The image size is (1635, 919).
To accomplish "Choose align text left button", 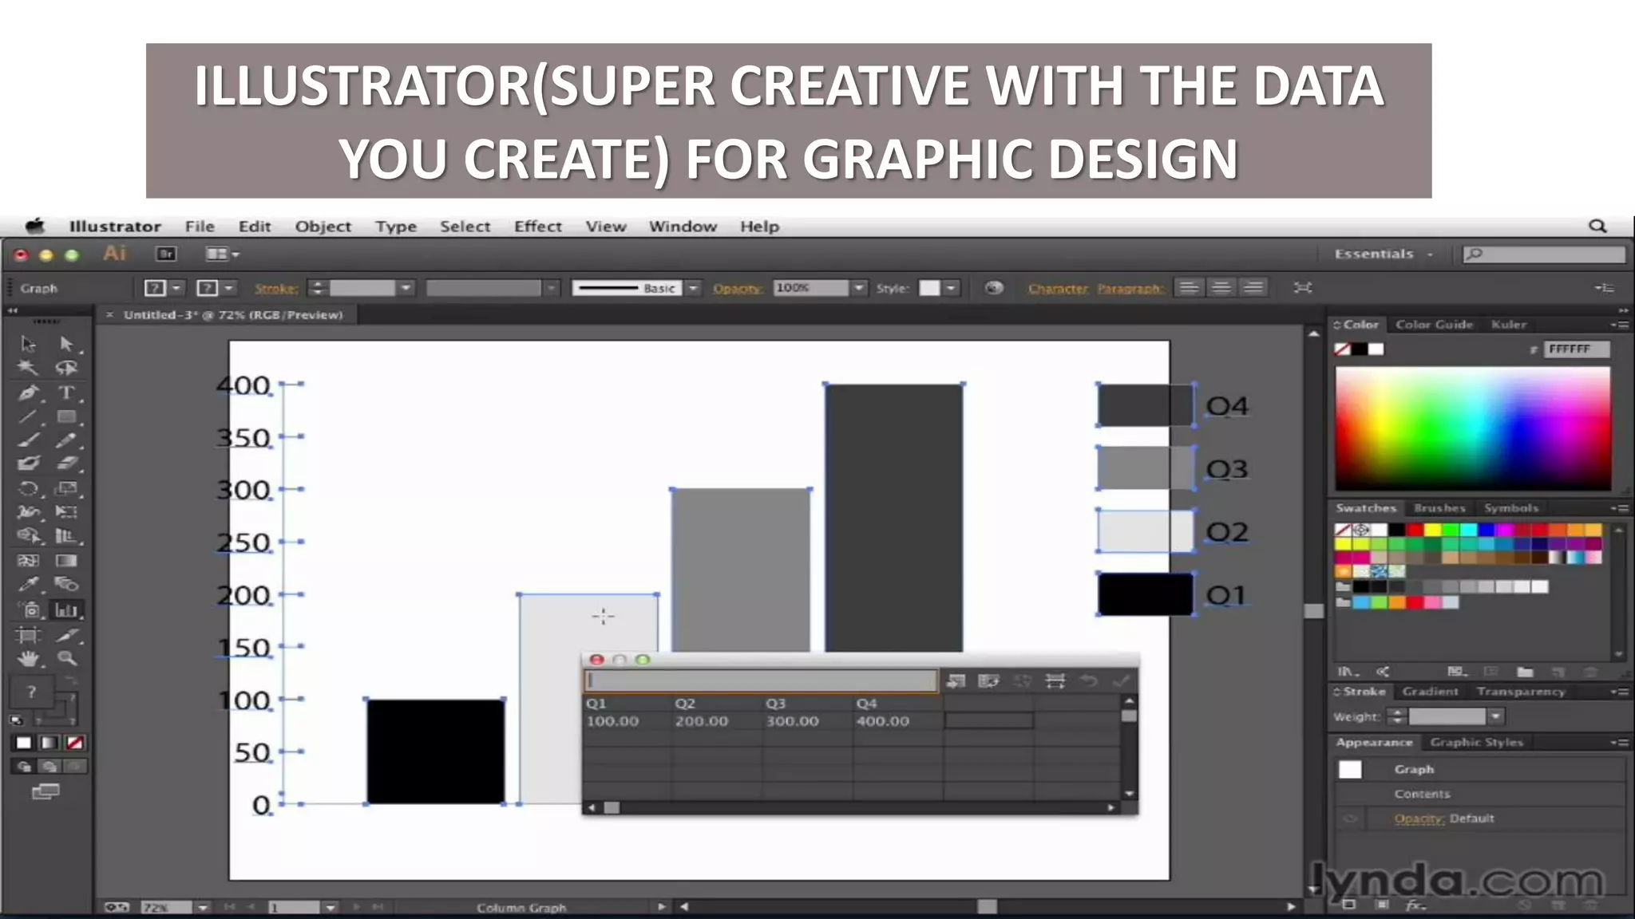I will (1189, 288).
